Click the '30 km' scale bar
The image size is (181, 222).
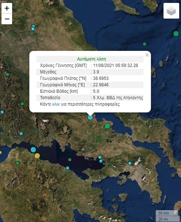point(167,213)
